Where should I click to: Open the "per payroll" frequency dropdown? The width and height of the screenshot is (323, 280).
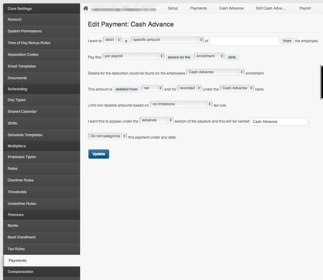click(133, 56)
